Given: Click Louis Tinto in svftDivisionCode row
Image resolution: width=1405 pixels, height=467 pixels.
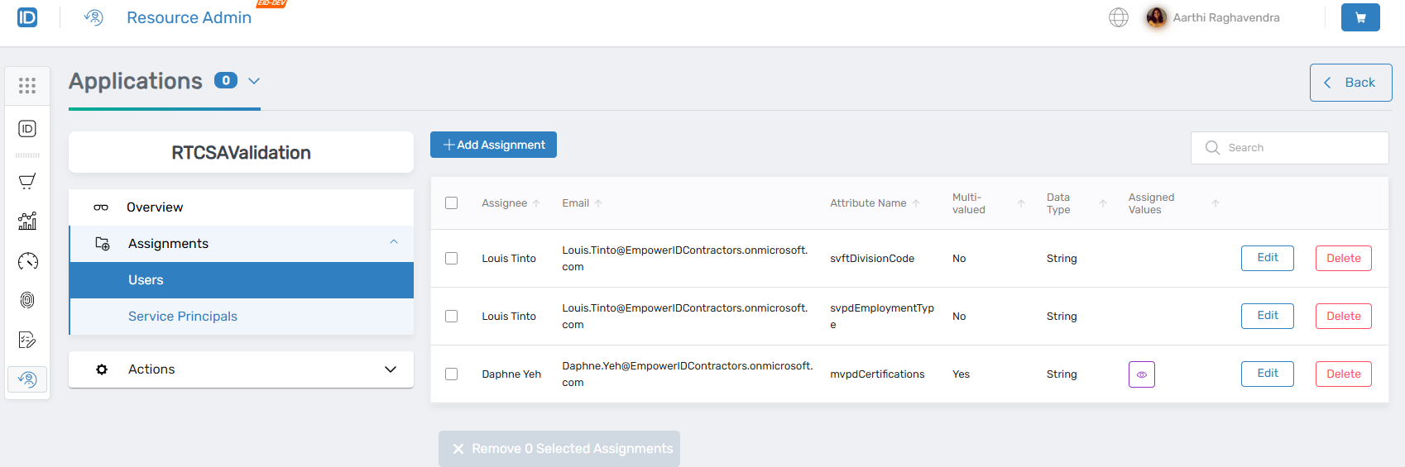Looking at the screenshot, I should pos(509,259).
